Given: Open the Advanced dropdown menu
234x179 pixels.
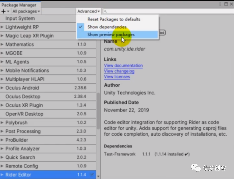Looking at the screenshot, I should coord(88,11).
